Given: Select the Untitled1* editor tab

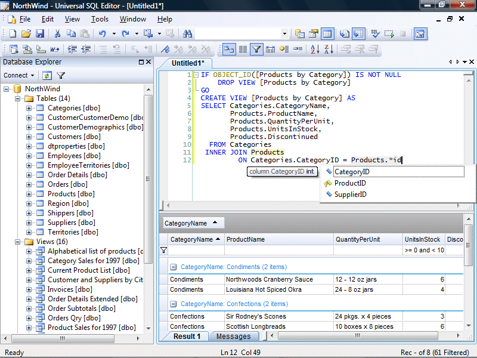Looking at the screenshot, I should 188,63.
